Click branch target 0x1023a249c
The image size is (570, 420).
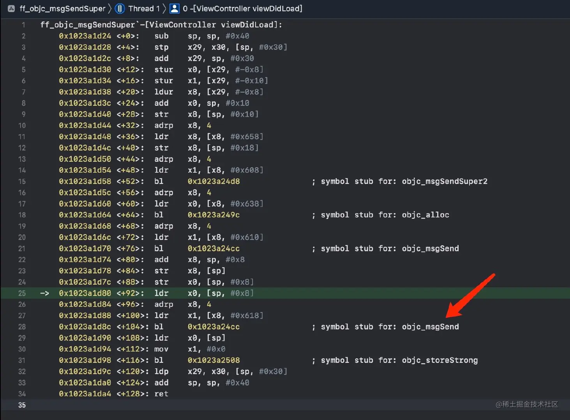pos(214,215)
